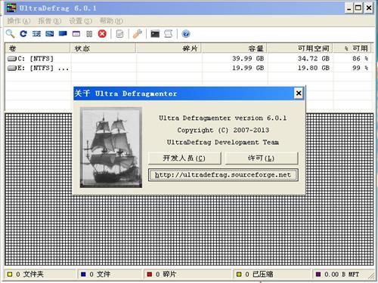The height and width of the screenshot is (283, 378).
Task: Click the 许可(L) button
Action: pos(262,158)
